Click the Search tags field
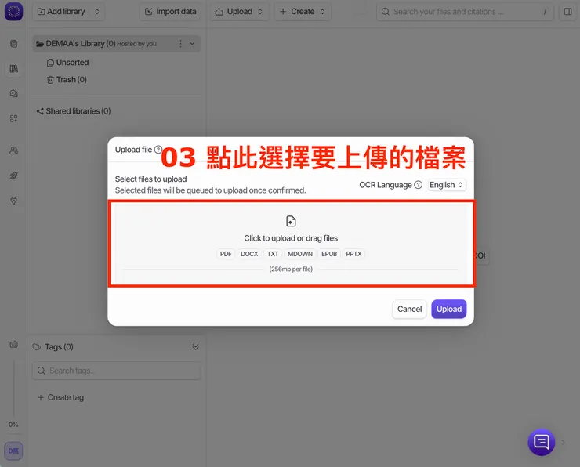This screenshot has height=467, width=580. 117,371
